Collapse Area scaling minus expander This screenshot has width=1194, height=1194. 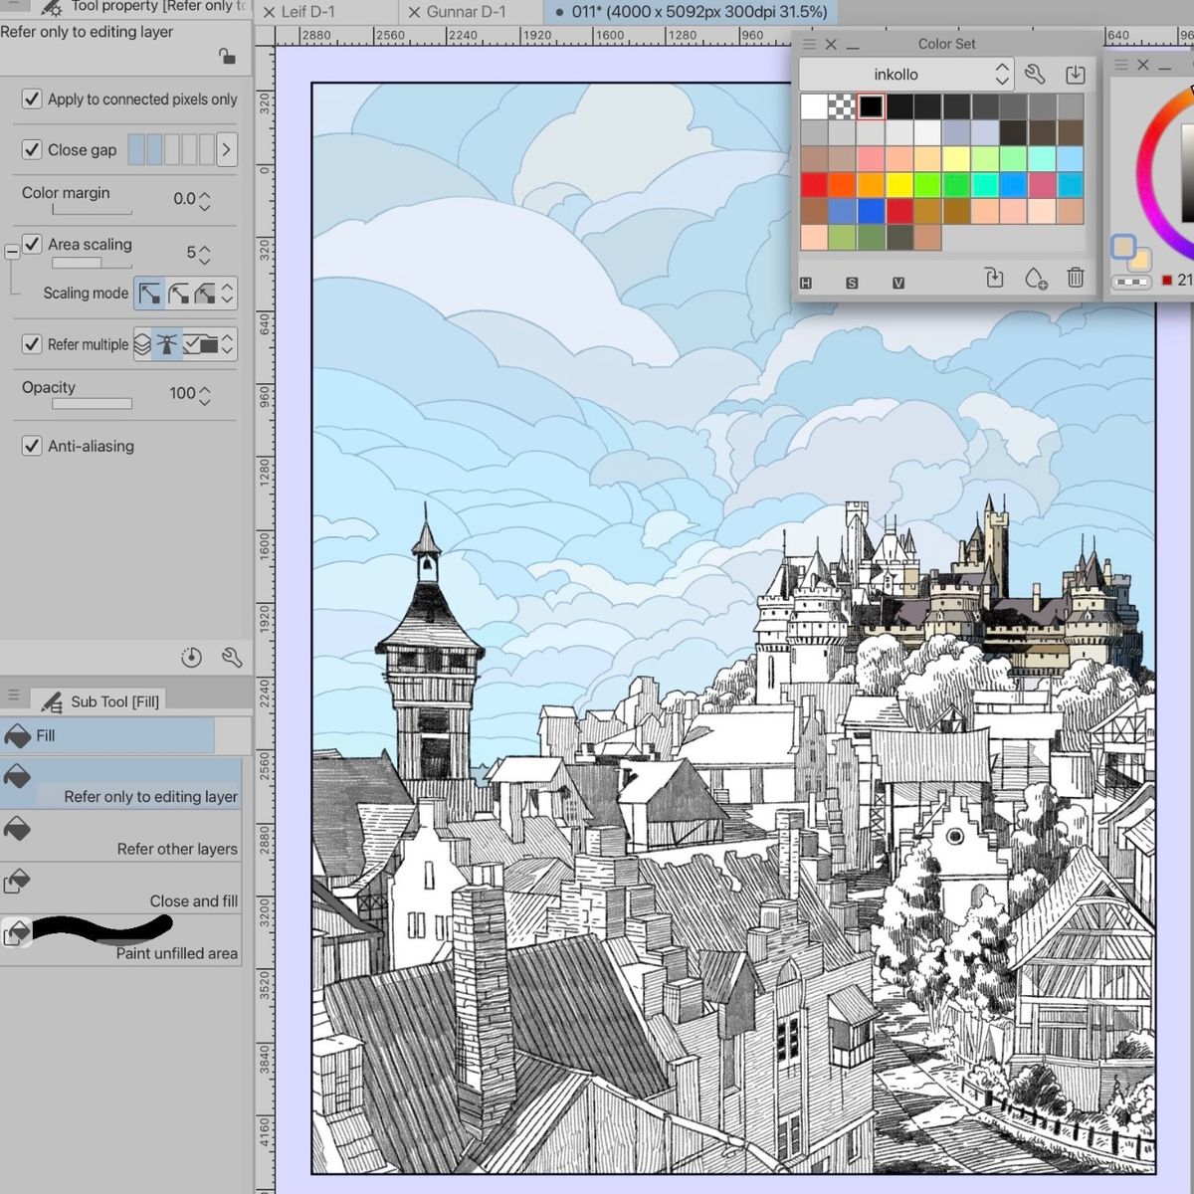tap(11, 253)
